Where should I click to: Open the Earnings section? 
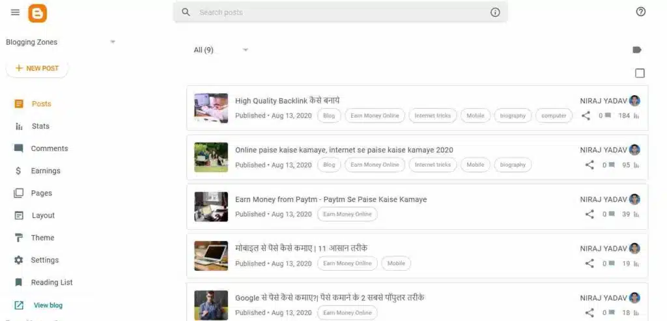(46, 171)
